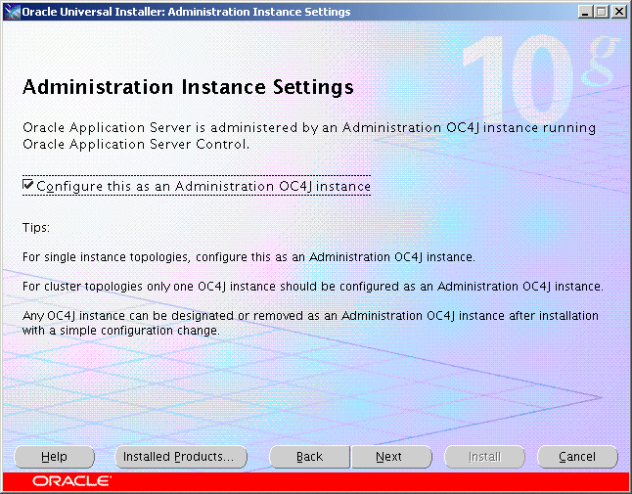Click the disabled Install button
Screen dimensions: 632x494
click(x=484, y=457)
